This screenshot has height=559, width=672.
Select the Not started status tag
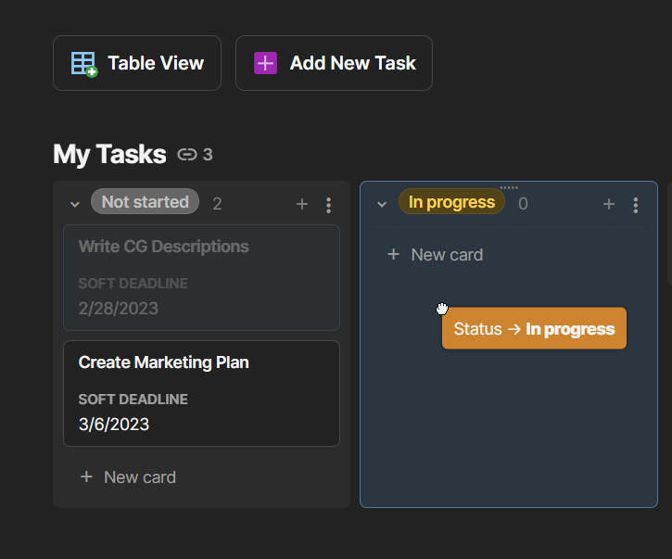tap(145, 202)
